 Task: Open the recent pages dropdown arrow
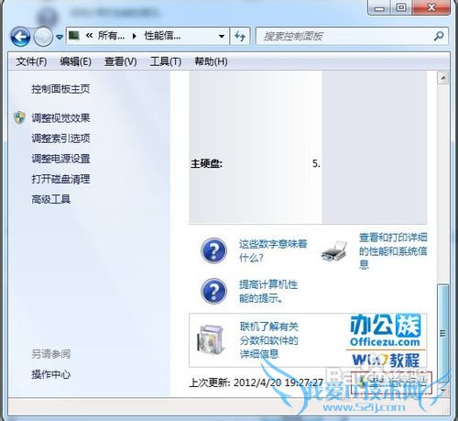click(x=60, y=38)
